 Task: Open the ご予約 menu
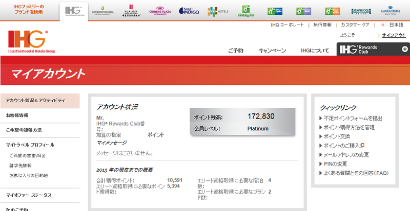(236, 51)
